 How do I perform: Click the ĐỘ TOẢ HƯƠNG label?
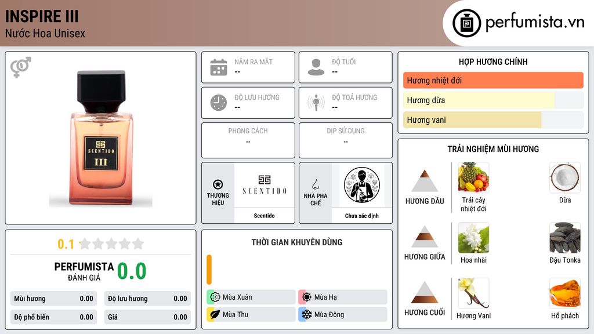pos(354,97)
